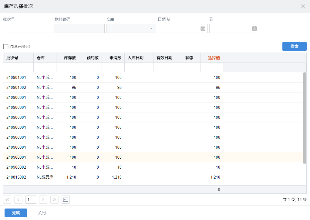
Task: Click the 共 1 页, 14 条 summary
Action: pyautogui.click(x=295, y=199)
